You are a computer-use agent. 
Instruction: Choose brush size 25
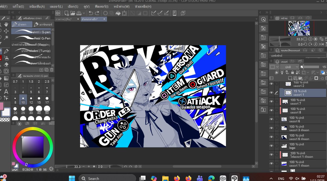click(23, 110)
